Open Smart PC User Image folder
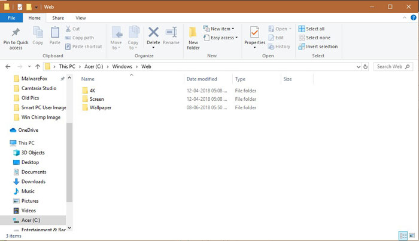The image size is (419, 241). pyautogui.click(x=40, y=107)
